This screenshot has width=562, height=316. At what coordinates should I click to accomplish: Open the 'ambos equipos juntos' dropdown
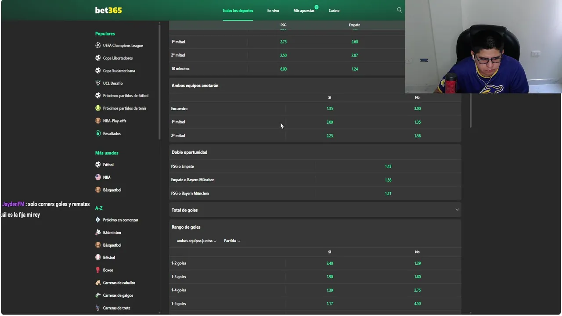pyautogui.click(x=196, y=241)
